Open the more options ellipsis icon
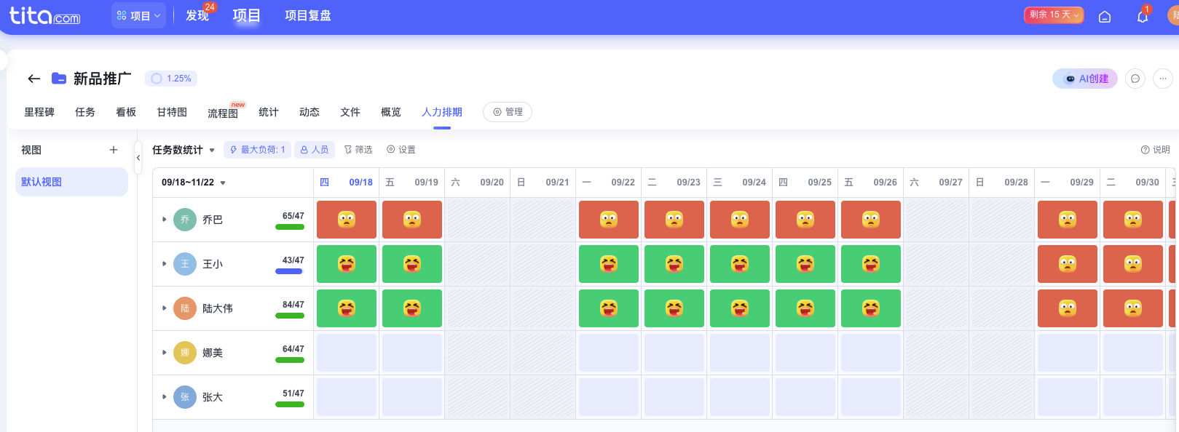Viewport: 1179px width, 432px height. [x=1163, y=79]
